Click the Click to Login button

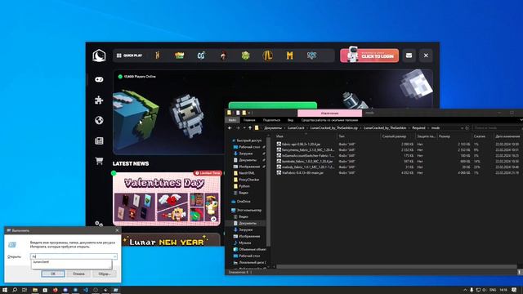coord(369,56)
